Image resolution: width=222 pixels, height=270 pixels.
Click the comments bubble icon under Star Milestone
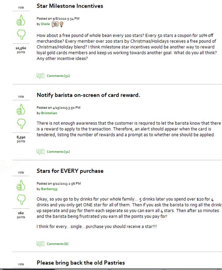pos(41,76)
